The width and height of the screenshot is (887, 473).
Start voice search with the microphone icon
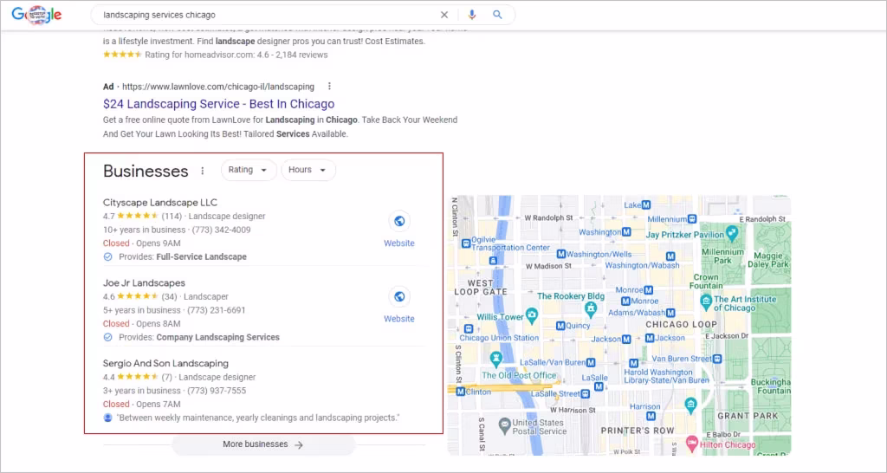click(472, 15)
